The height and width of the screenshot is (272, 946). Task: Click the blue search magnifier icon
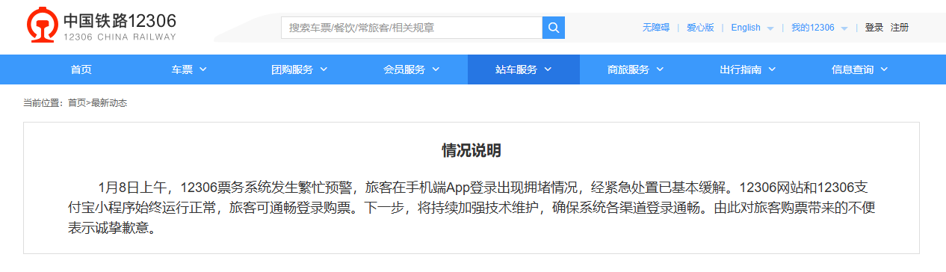coord(553,28)
